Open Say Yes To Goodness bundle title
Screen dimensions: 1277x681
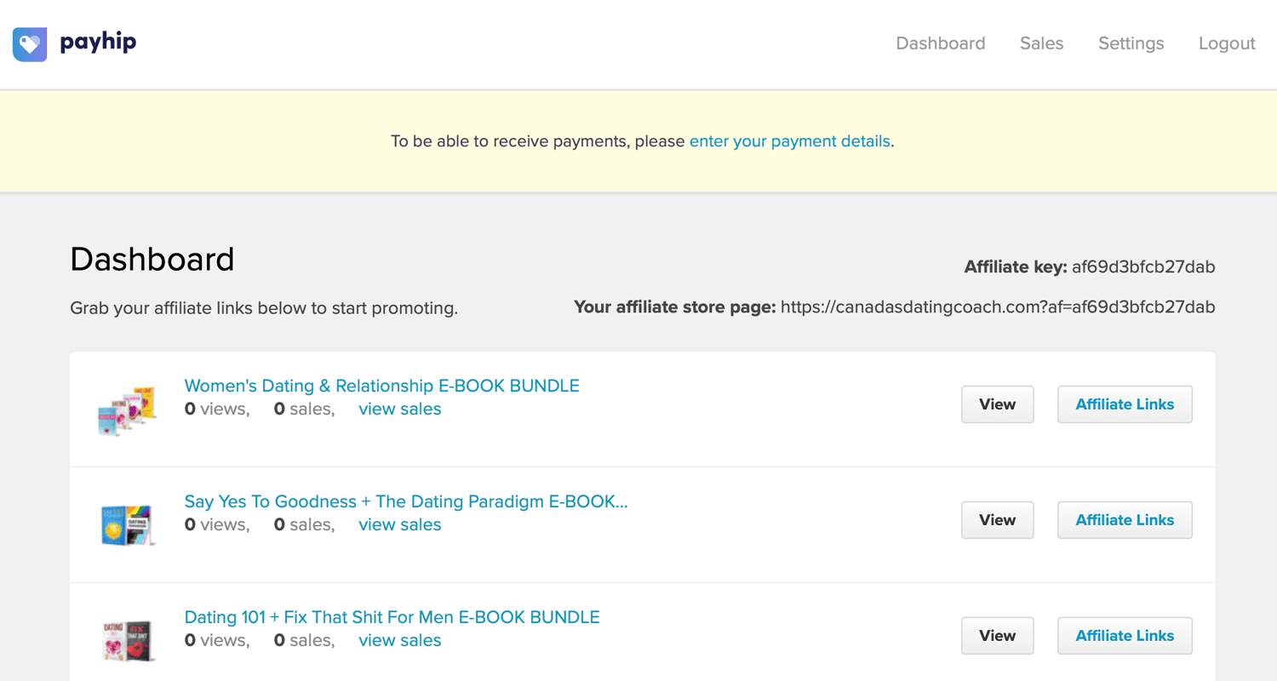pos(405,501)
